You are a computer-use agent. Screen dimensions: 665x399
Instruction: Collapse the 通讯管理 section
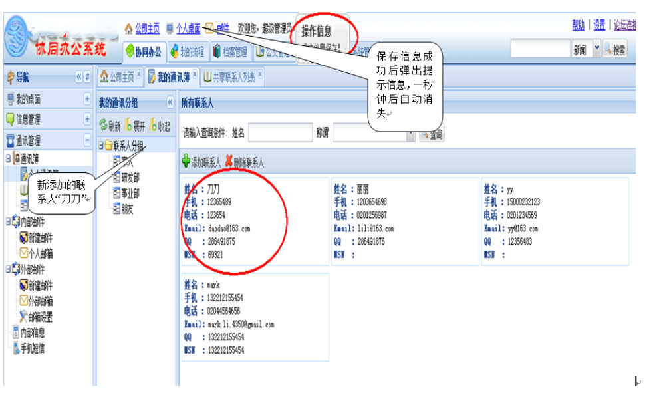pyautogui.click(x=87, y=140)
